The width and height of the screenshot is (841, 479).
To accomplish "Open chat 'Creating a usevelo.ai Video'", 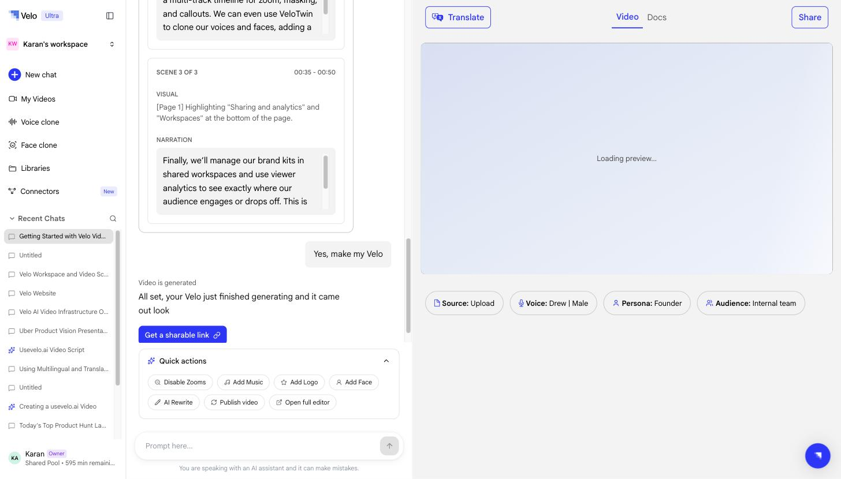I will point(58,406).
